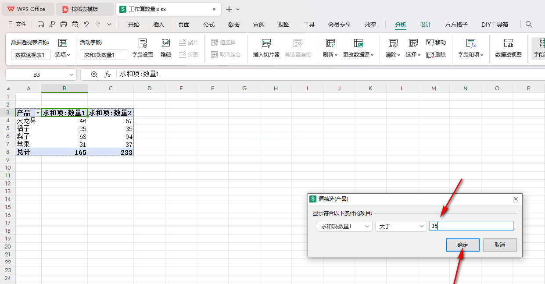Viewport: 545px width, 284px height.
Task: Switch to the 插入 ribbon tab
Action: [x=159, y=25]
